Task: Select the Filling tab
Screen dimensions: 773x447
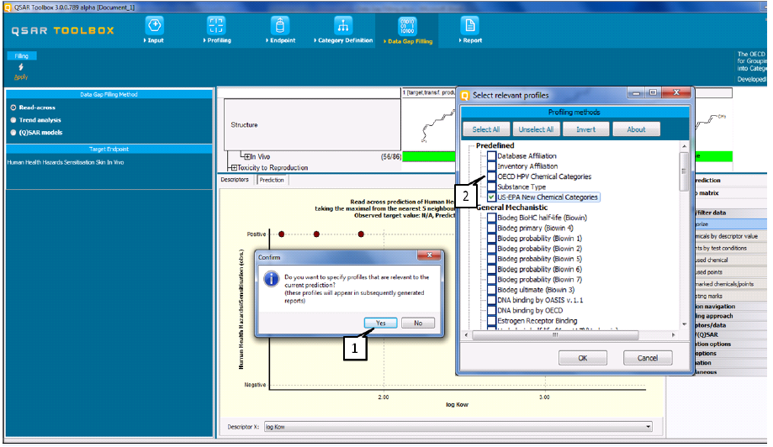Action: [22, 56]
